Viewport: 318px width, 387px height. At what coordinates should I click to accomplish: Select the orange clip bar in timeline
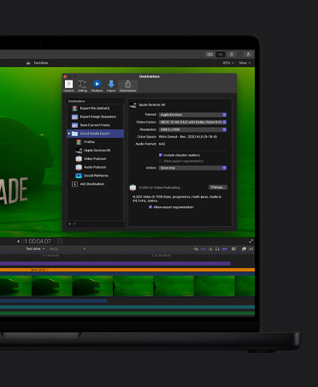(127, 270)
